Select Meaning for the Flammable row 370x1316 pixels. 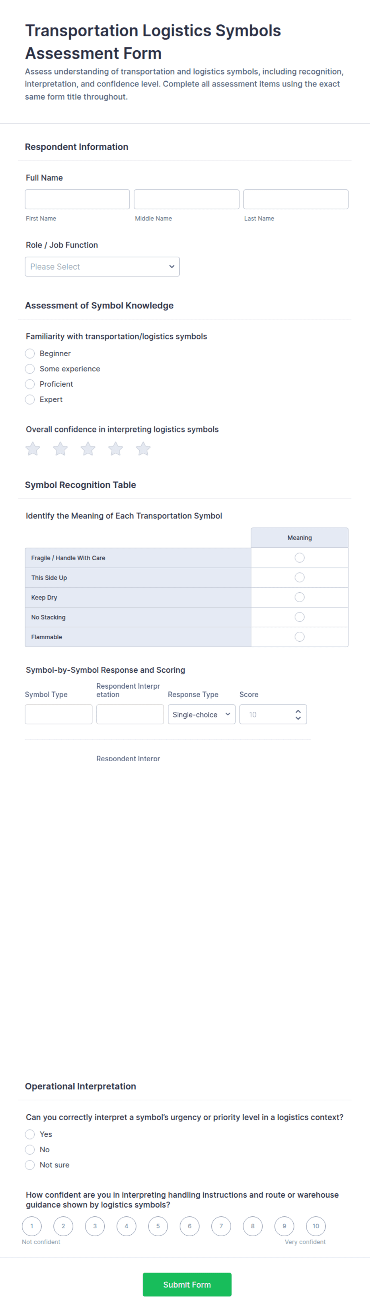[300, 636]
